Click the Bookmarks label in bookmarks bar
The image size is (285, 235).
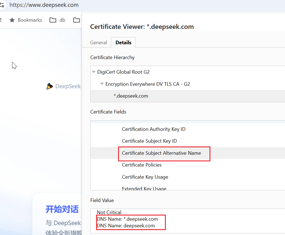pyautogui.click(x=30, y=20)
